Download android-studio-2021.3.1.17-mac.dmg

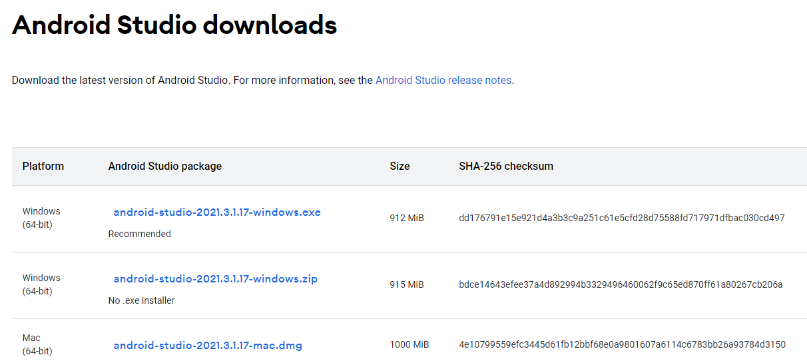[208, 346]
